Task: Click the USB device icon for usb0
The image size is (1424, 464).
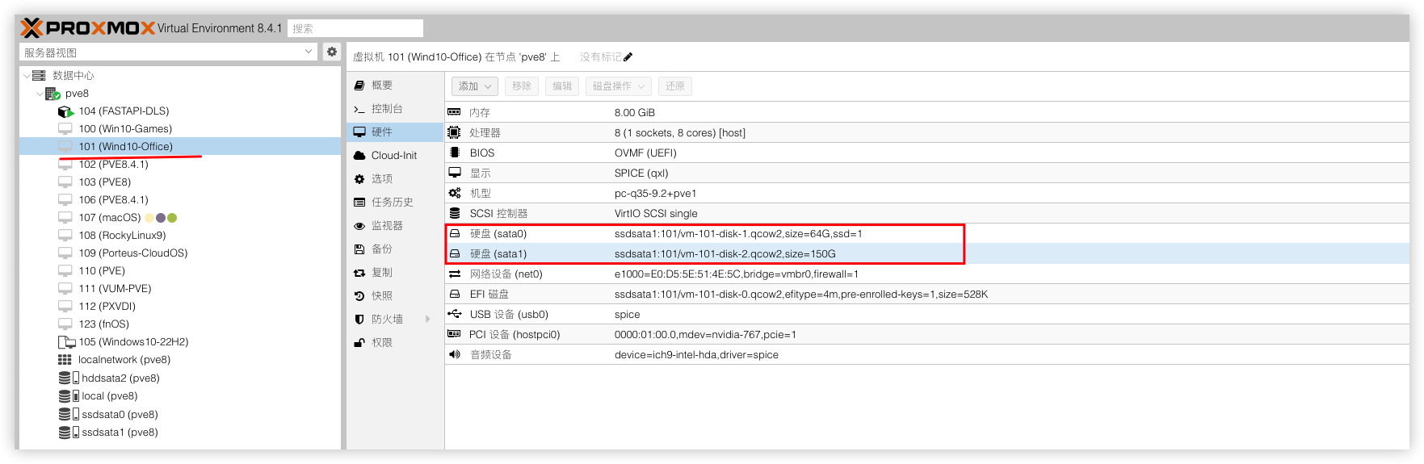Action: pos(455,314)
